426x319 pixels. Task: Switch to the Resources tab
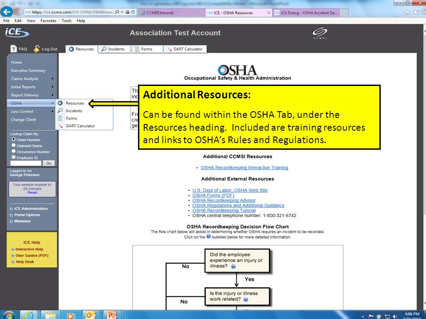(81, 49)
